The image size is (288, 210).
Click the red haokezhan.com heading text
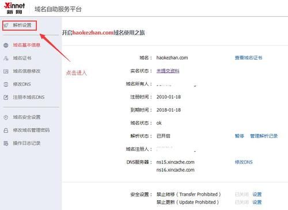[93, 33]
